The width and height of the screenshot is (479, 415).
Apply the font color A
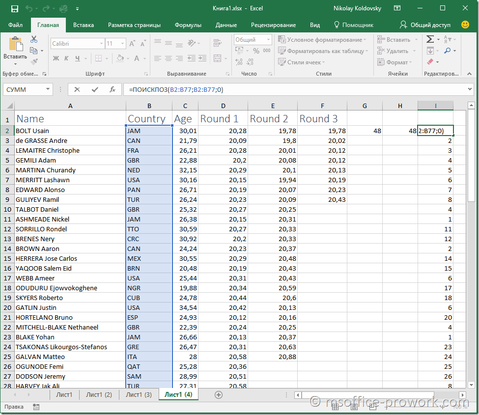tap(137, 58)
